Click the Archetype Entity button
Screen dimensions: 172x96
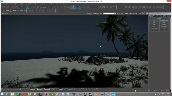[x=164, y=20]
